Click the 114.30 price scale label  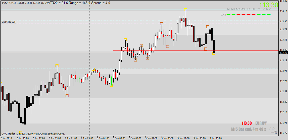283,1
